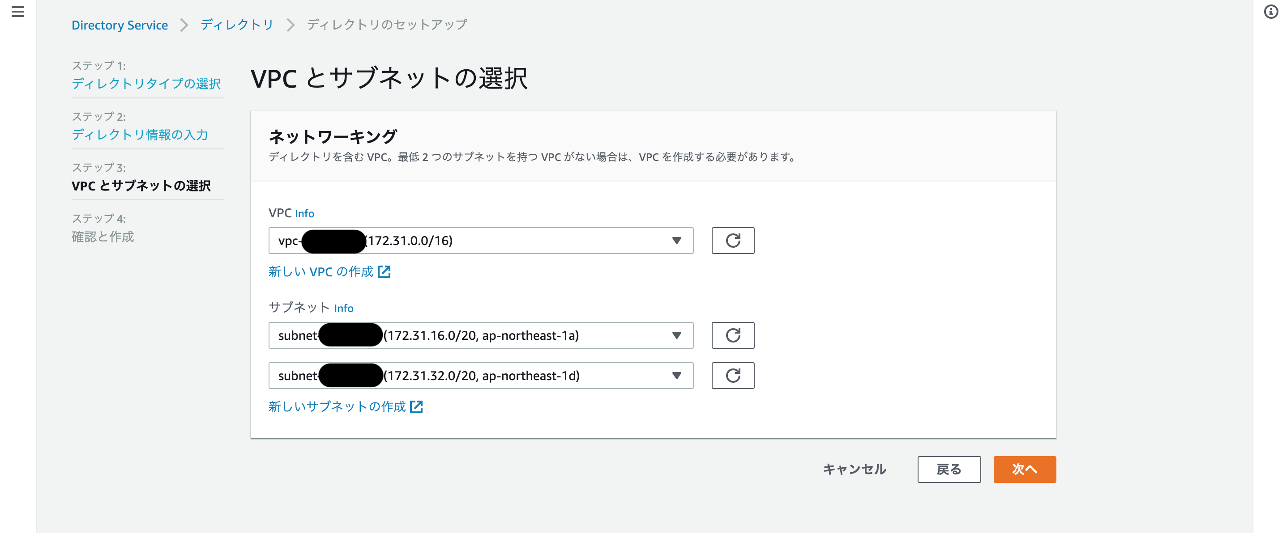
Task: Click the Info link next to サブネット
Action: [343, 308]
